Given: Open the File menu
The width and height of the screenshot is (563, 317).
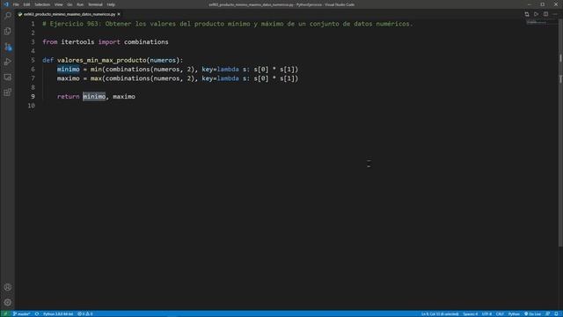Looking at the screenshot, I should point(16,4).
